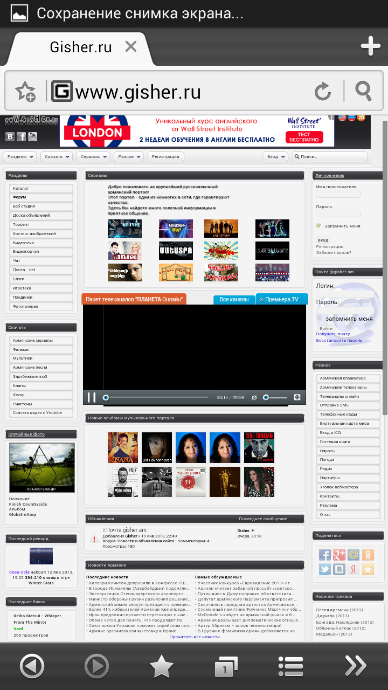Click the 'Регистрация' button in navigation
Screen dimensions: 388x690
click(x=165, y=157)
